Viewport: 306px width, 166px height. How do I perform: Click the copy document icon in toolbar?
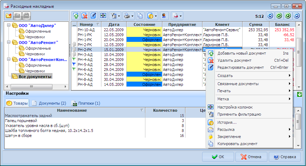pyautogui.click(x=140, y=16)
